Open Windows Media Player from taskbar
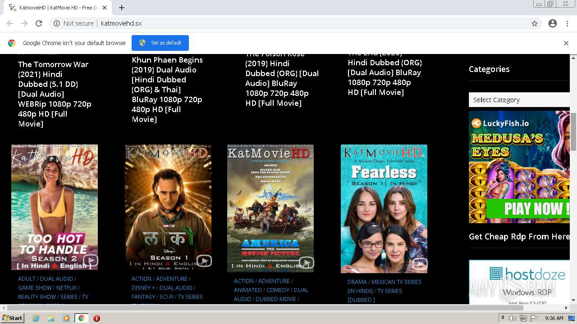Viewport: 577px width, 324px height. pyautogui.click(x=66, y=318)
